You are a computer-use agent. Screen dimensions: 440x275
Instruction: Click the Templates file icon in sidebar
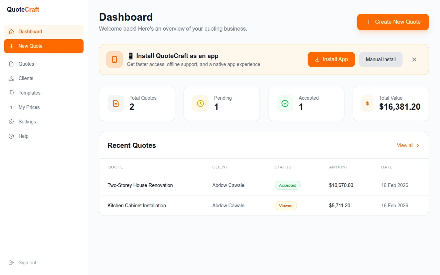pyautogui.click(x=11, y=93)
